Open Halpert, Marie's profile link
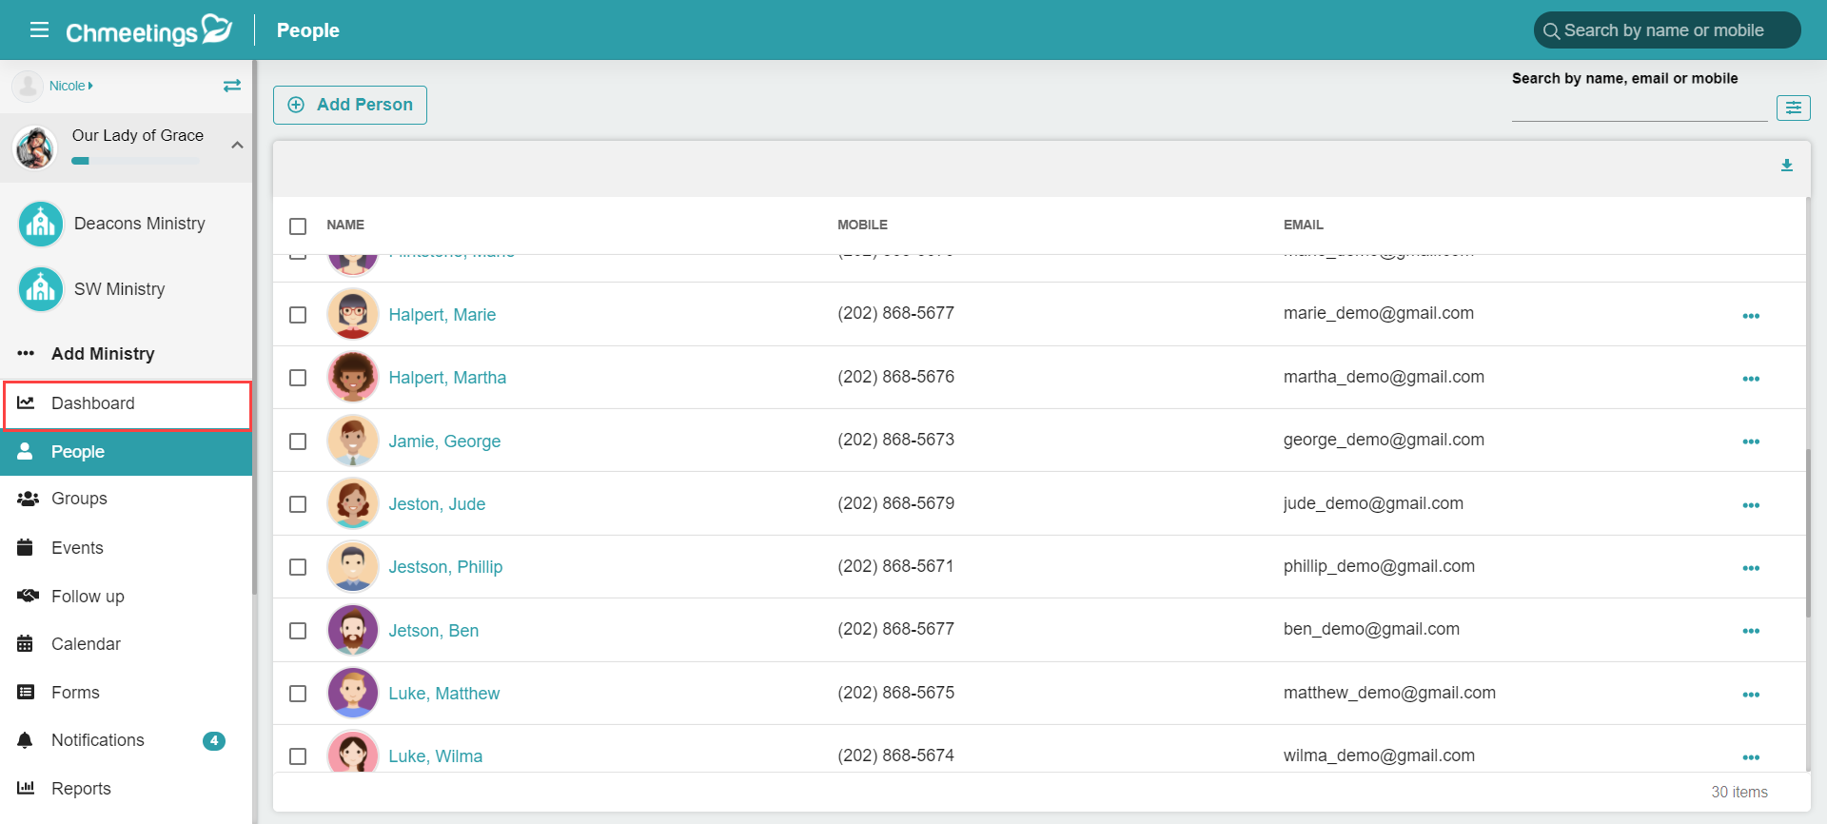Screen dimensions: 1827x824 point(442,315)
